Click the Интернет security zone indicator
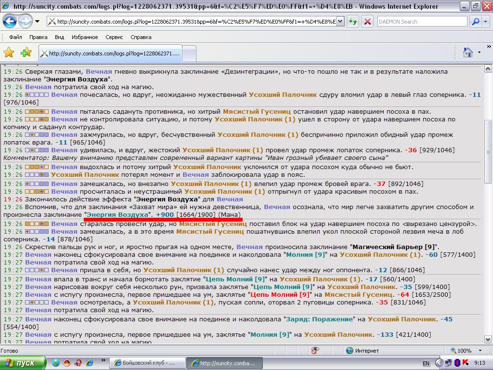 [x=363, y=351]
